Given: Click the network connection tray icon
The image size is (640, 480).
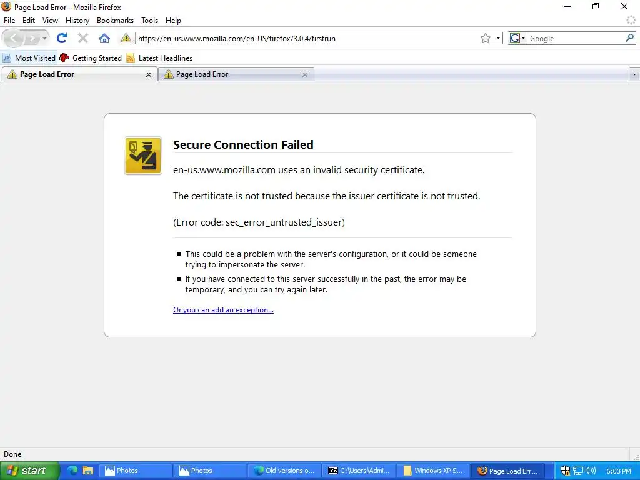Looking at the screenshot, I should pos(578,471).
